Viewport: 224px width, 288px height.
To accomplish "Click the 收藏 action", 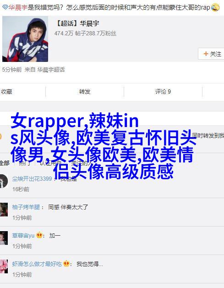I will 6,91.
